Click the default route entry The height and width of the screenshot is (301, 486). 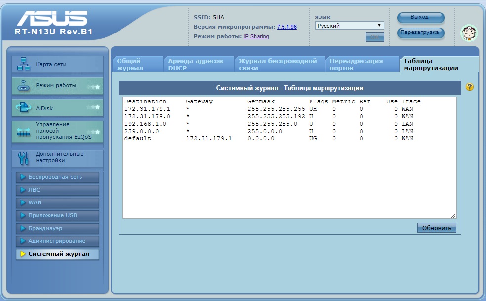coord(138,139)
